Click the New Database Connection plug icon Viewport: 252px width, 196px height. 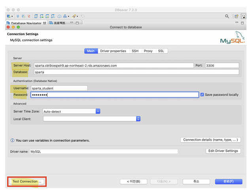8,16
